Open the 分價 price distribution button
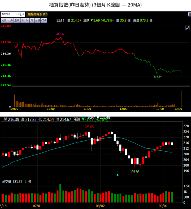This screenshot has width=191, height=209. [x=37, y=20]
